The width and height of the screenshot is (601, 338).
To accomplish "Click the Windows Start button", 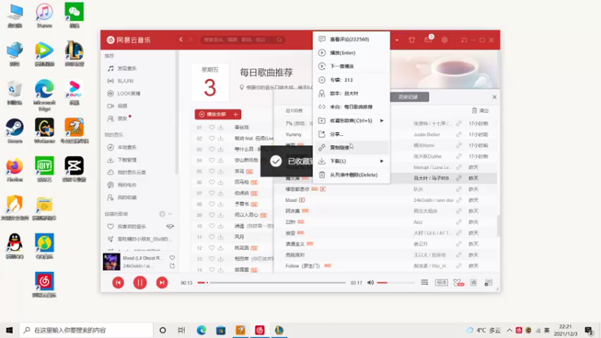I will coord(10,330).
